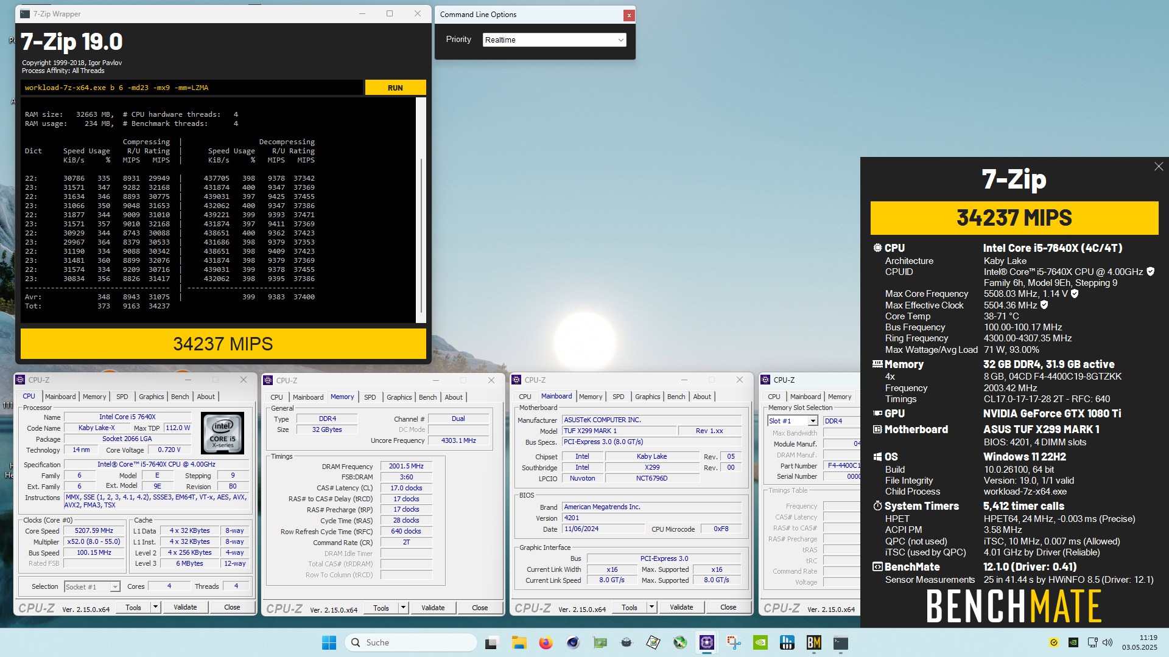
Task: Click the CPU section icon in BenchMate panel
Action: click(x=877, y=248)
